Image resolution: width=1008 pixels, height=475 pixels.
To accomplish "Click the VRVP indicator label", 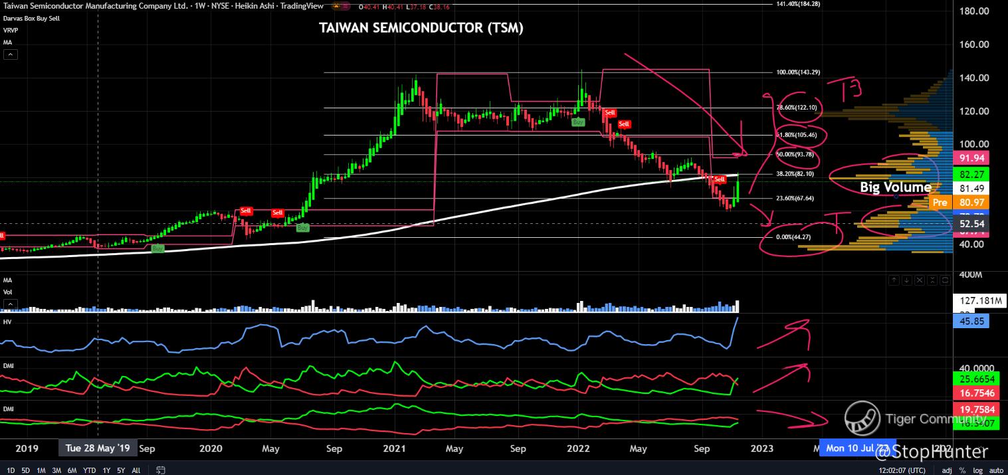I will 10,30.
